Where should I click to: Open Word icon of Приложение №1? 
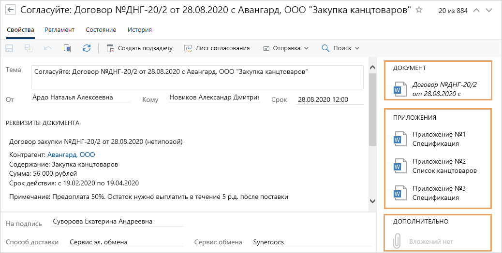(399, 139)
